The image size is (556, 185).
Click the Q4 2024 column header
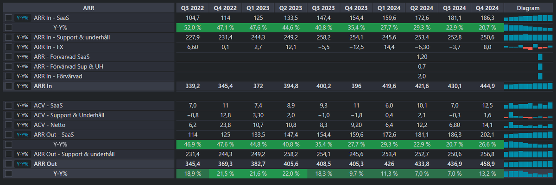coord(487,8)
